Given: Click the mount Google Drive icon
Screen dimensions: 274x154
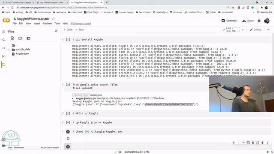Looking at the screenshot, I should coord(29,38).
